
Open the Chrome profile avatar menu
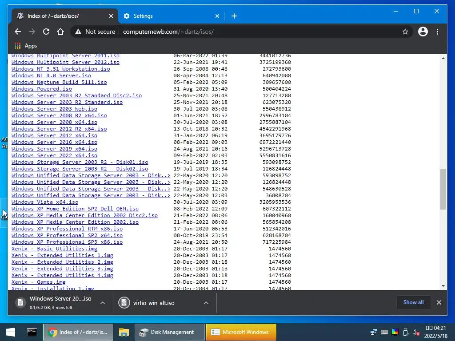click(x=423, y=32)
